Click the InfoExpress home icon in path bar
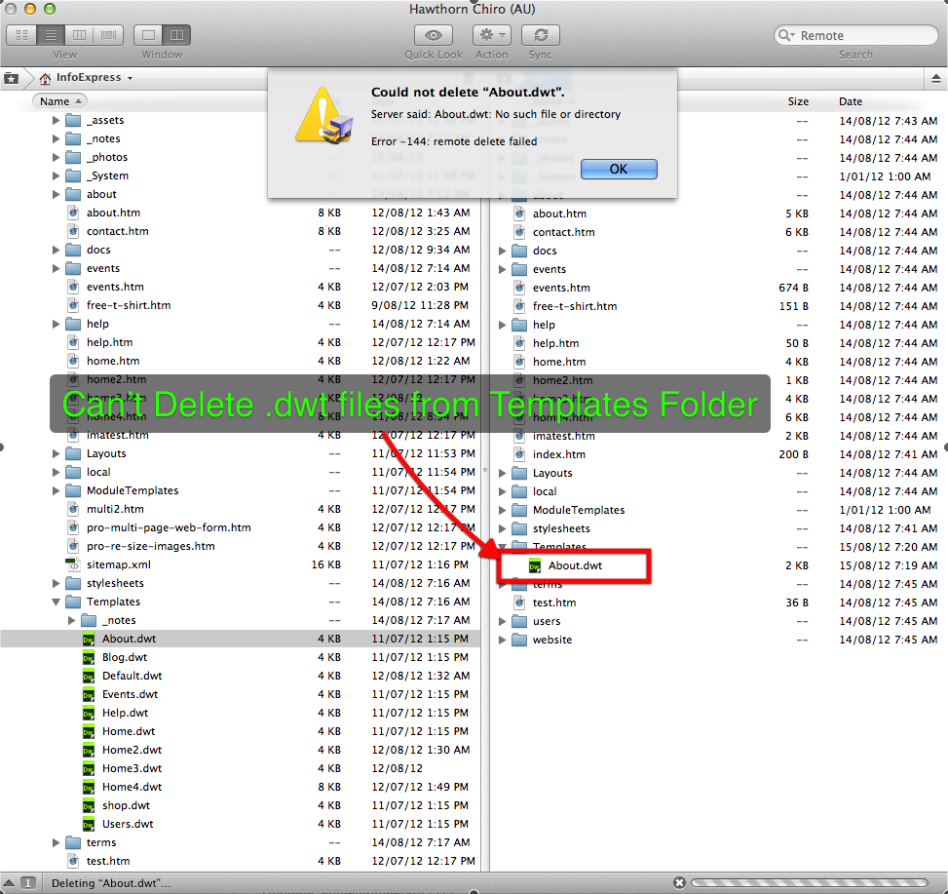Image resolution: width=948 pixels, height=894 pixels. (45, 77)
